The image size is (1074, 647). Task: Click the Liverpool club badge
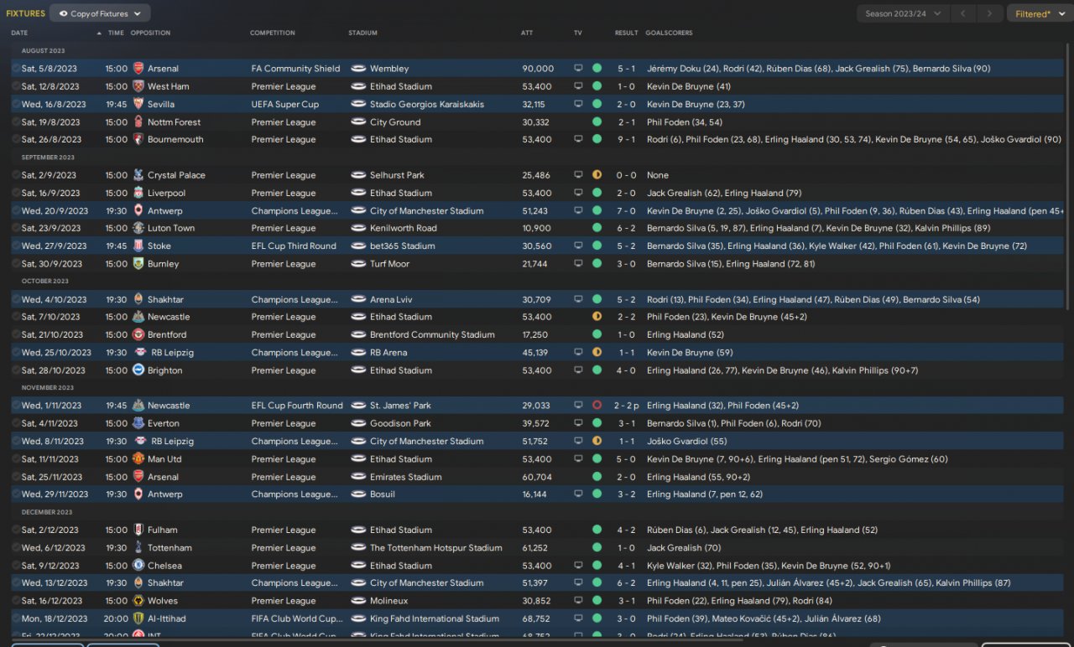[x=138, y=193]
